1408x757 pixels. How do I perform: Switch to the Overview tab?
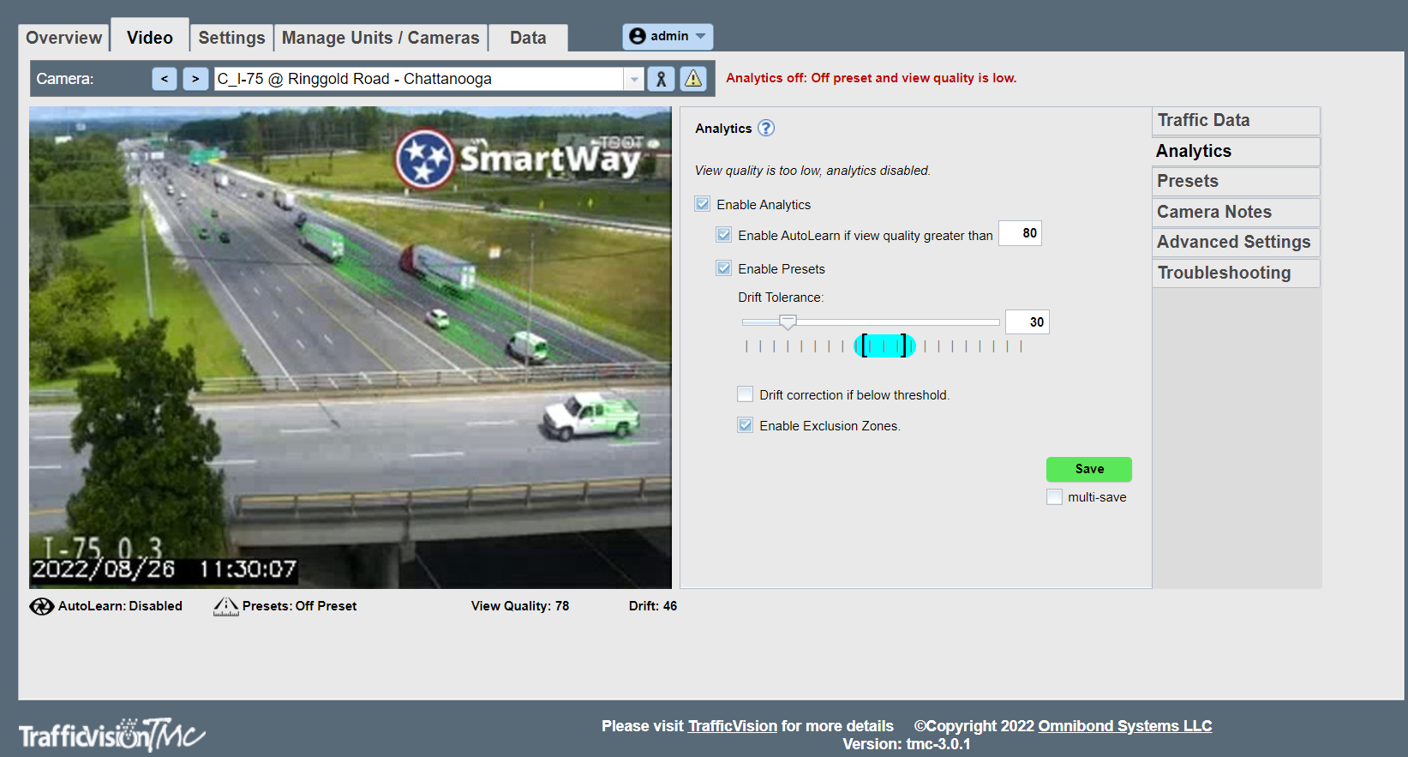point(64,38)
